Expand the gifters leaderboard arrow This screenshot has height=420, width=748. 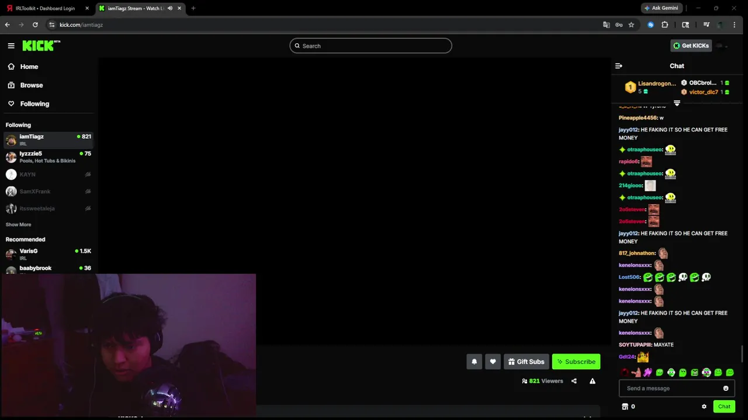coord(677,103)
